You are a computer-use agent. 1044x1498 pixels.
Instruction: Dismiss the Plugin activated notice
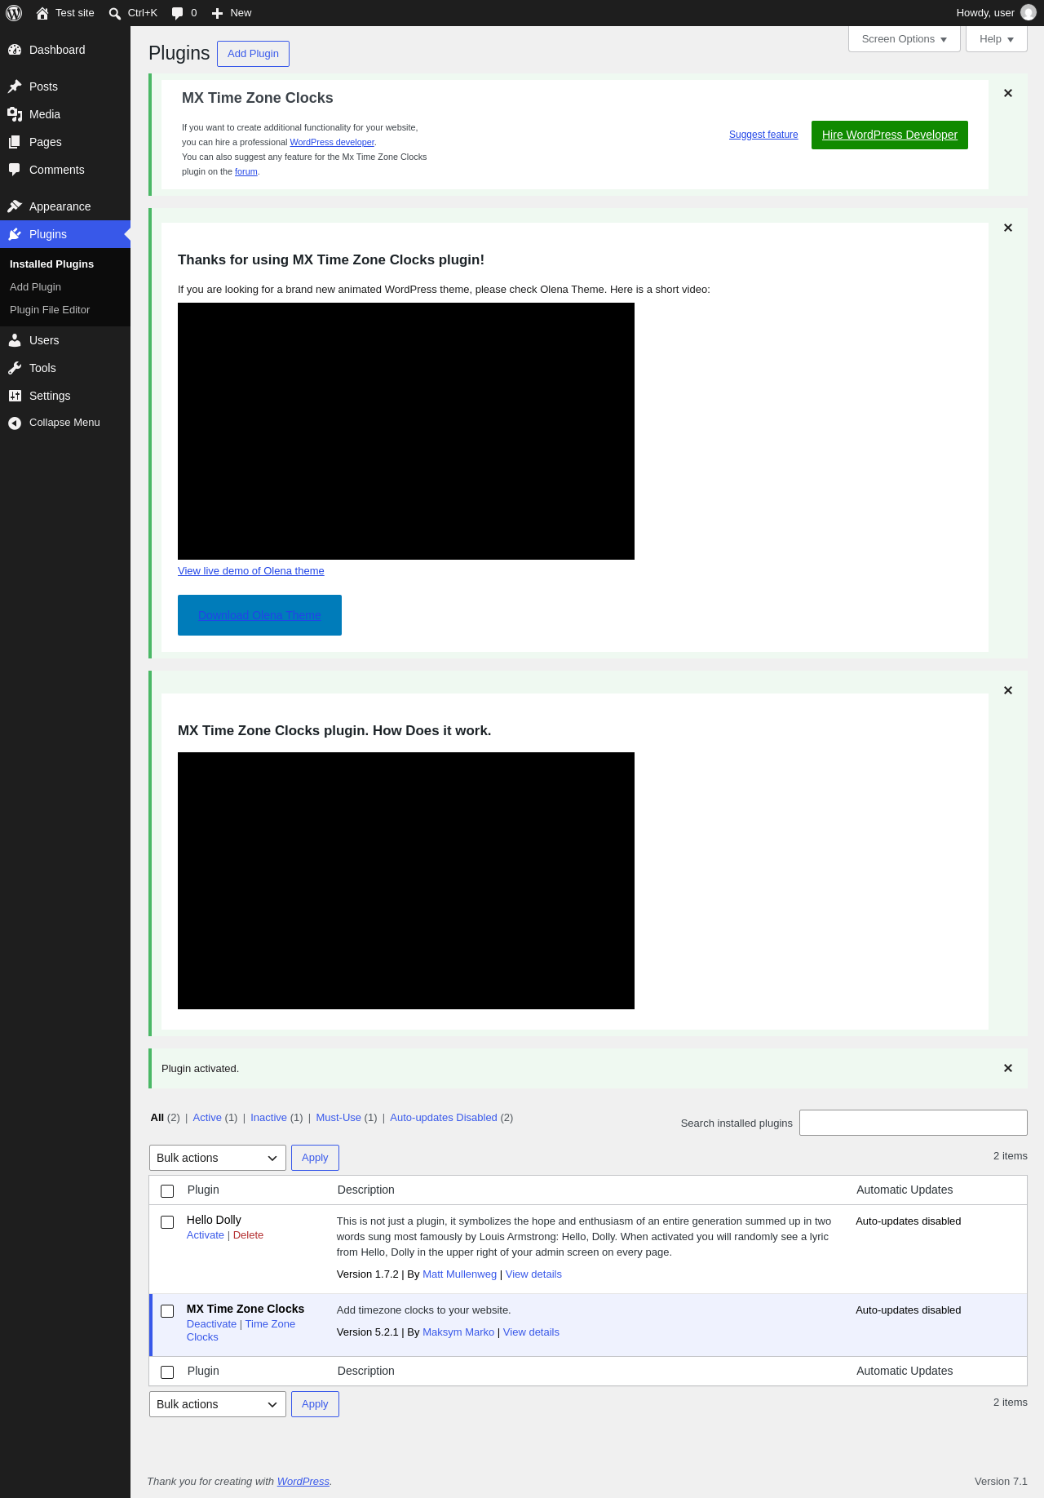tap(1008, 1068)
